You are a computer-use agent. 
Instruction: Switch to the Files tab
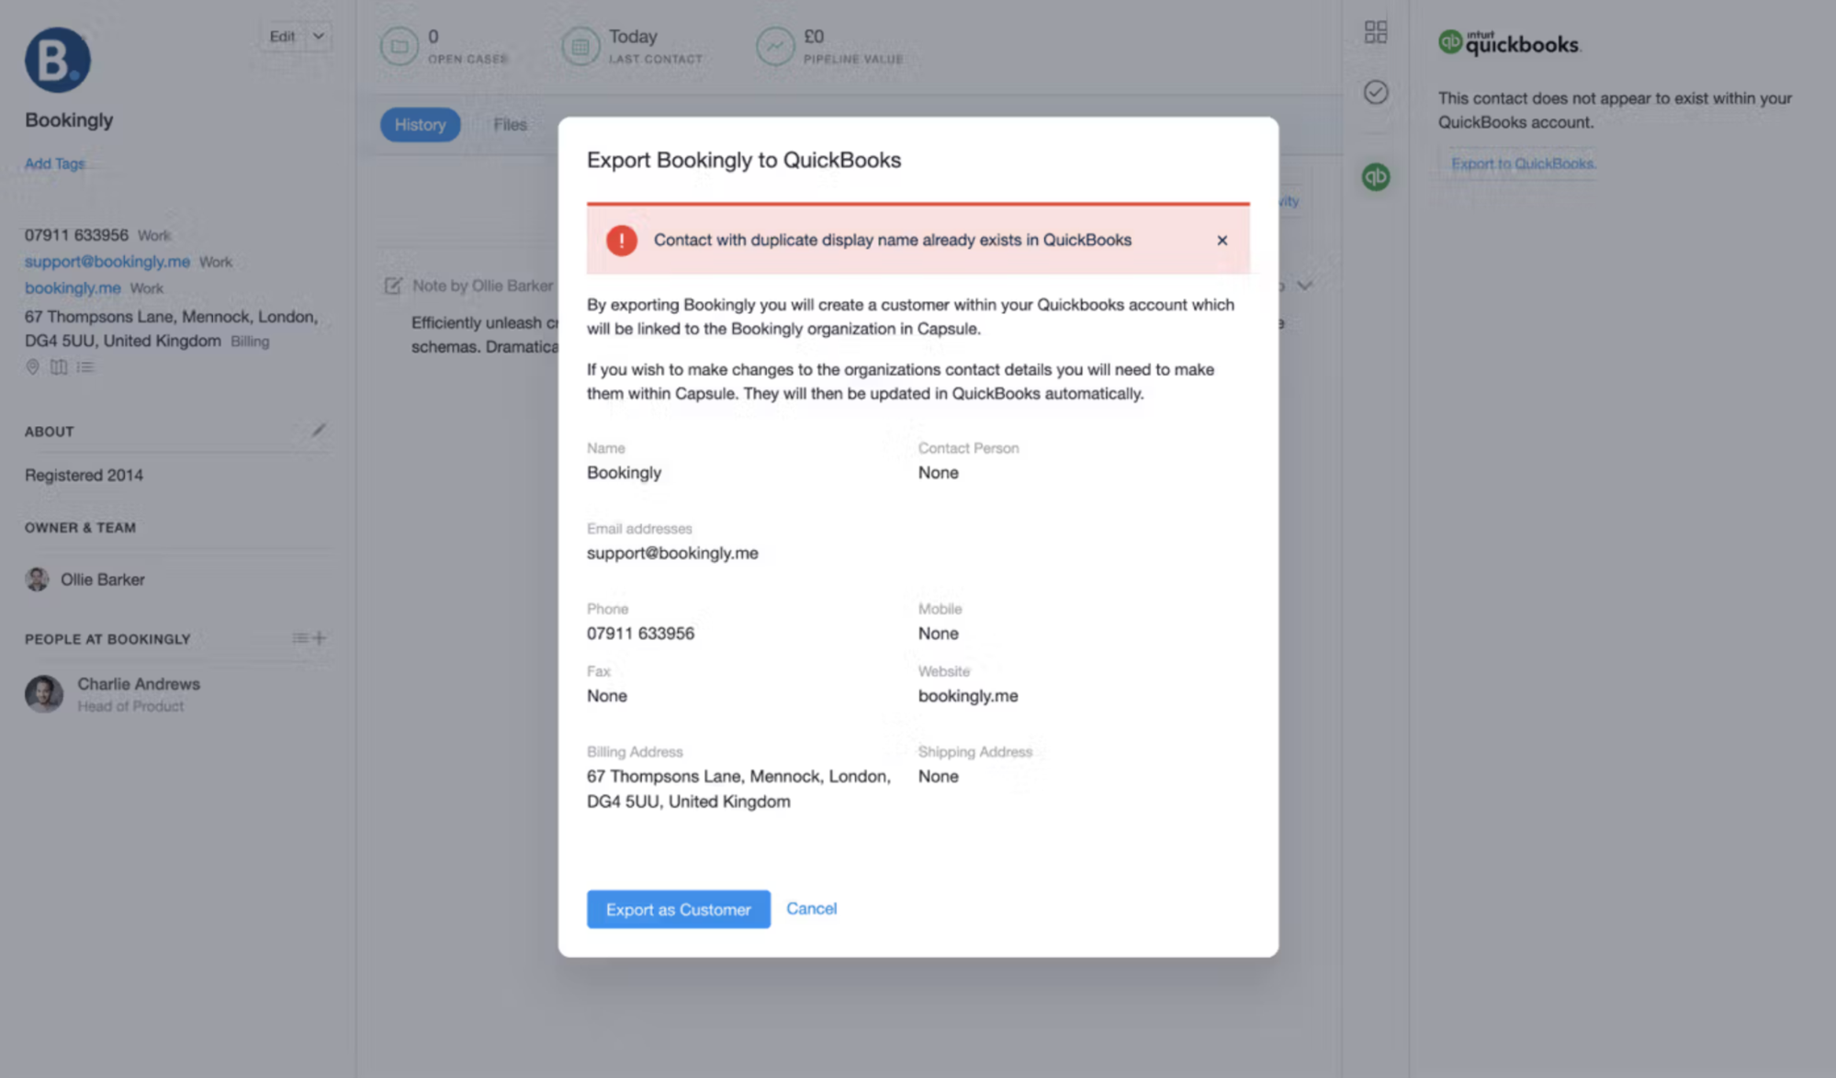510,125
